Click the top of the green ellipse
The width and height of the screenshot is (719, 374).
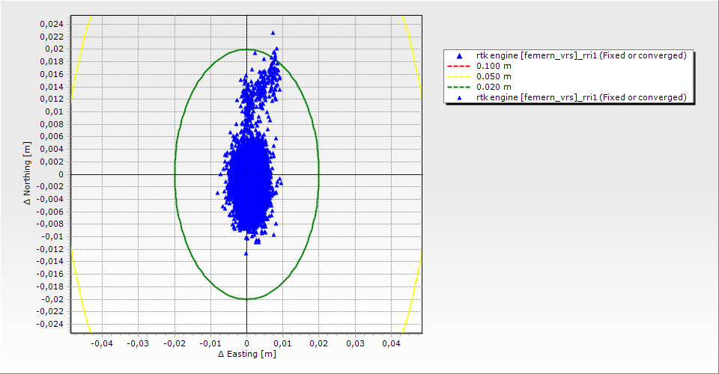pyautogui.click(x=246, y=49)
